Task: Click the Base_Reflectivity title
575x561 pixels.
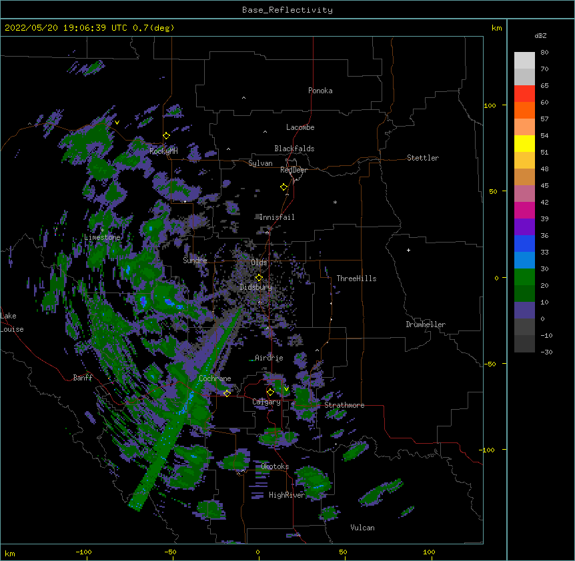Action: [x=287, y=10]
